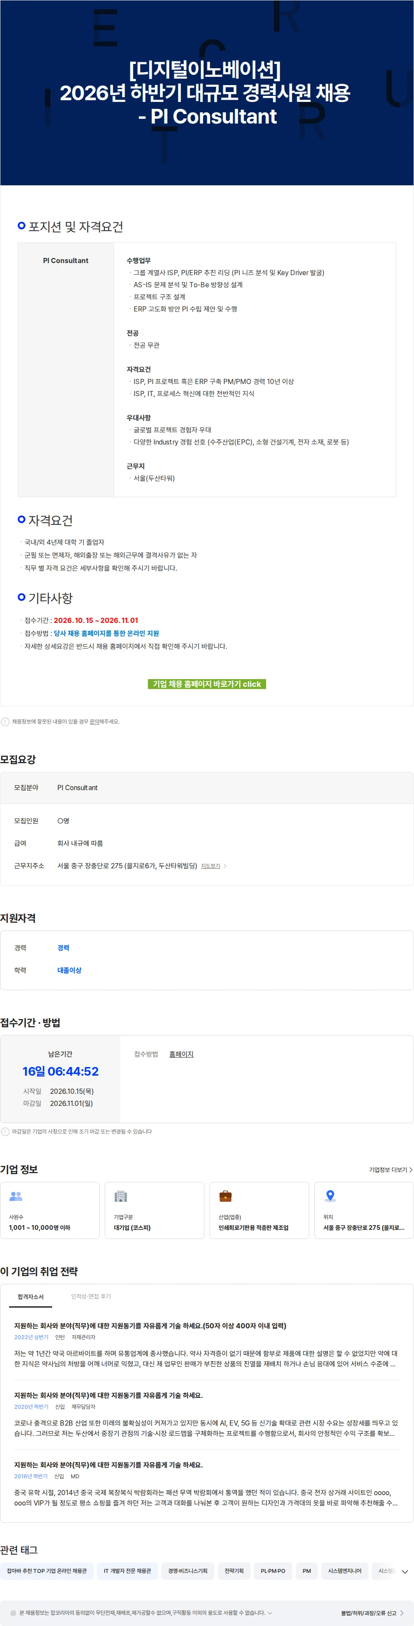Click the banner title PI Consultant heading

pyautogui.click(x=207, y=116)
